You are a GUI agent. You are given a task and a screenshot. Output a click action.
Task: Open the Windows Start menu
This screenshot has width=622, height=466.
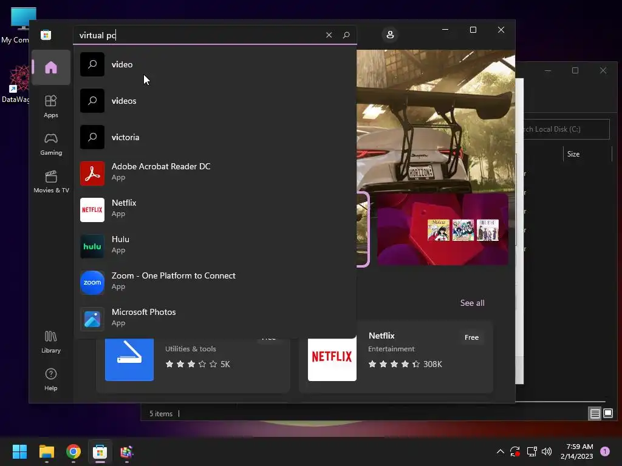(19, 451)
